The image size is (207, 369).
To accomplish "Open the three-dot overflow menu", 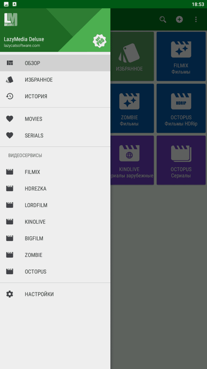I will [196, 19].
